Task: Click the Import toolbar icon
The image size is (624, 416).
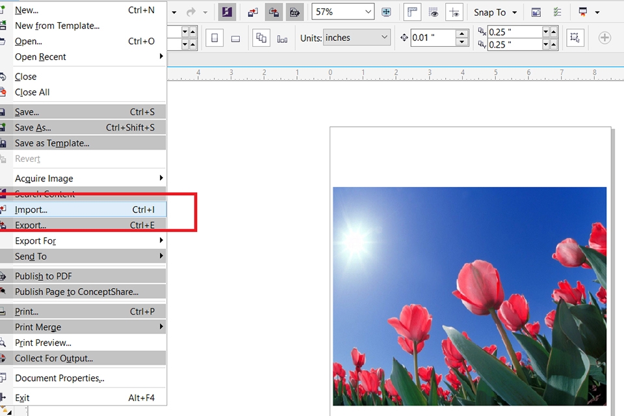Action: 253,12
